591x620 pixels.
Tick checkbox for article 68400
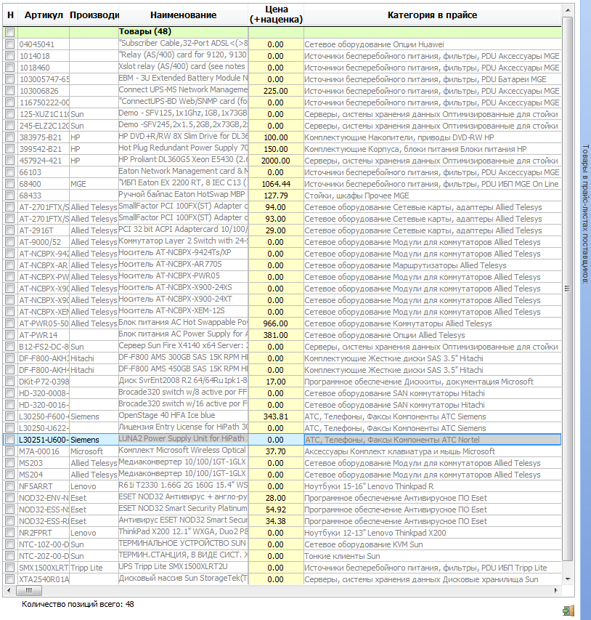point(10,184)
